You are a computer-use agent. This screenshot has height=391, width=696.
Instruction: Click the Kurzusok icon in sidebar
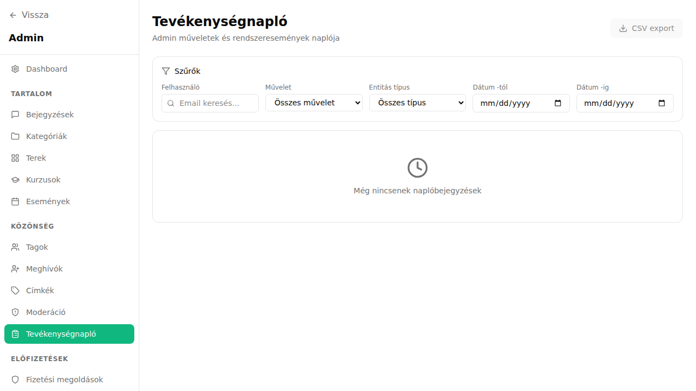click(15, 179)
